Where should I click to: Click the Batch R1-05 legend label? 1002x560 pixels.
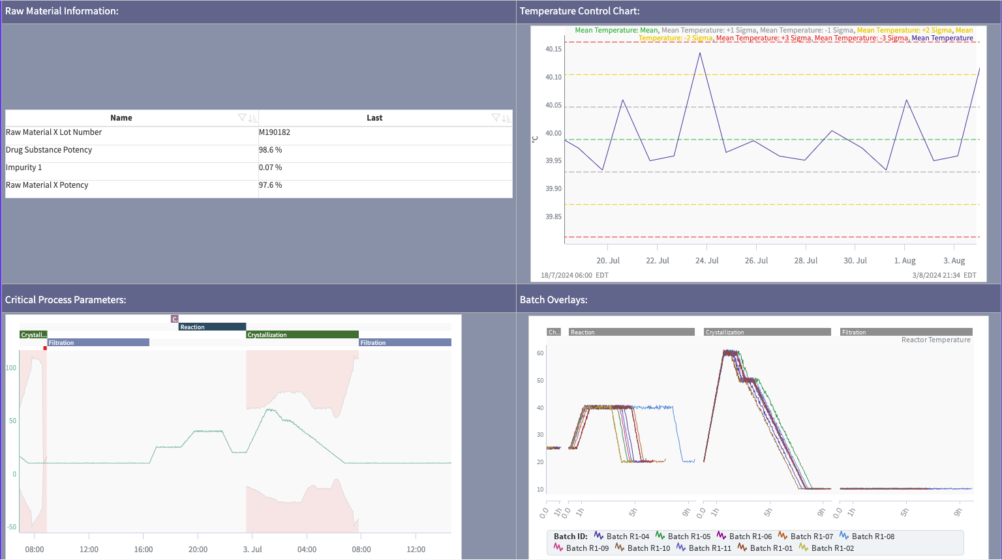(x=689, y=537)
